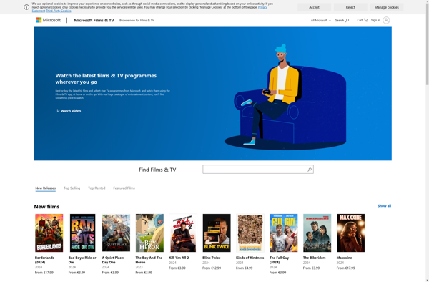429x282 pixels.
Task: Open the Kill 'Em All 2 poster
Action: coord(183,233)
